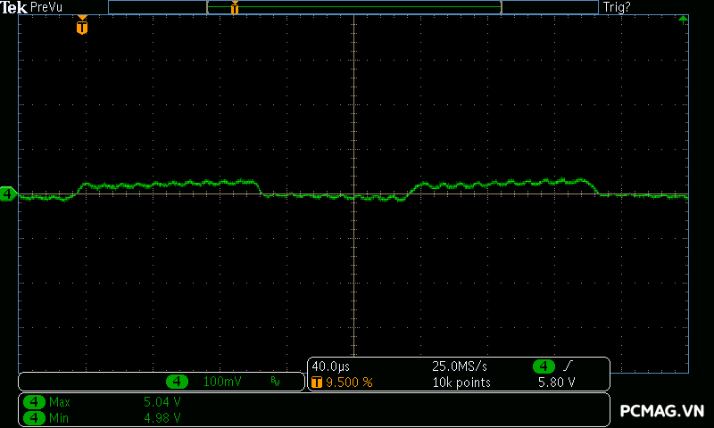
Task: Click the Trig? status indicator
Action: 617,7
